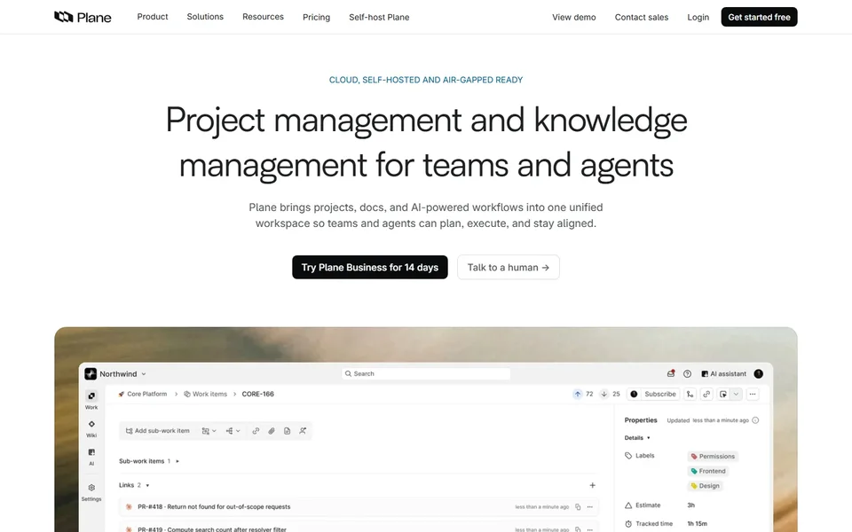Click Add sub-work item button
852x532 pixels.
pyautogui.click(x=158, y=431)
